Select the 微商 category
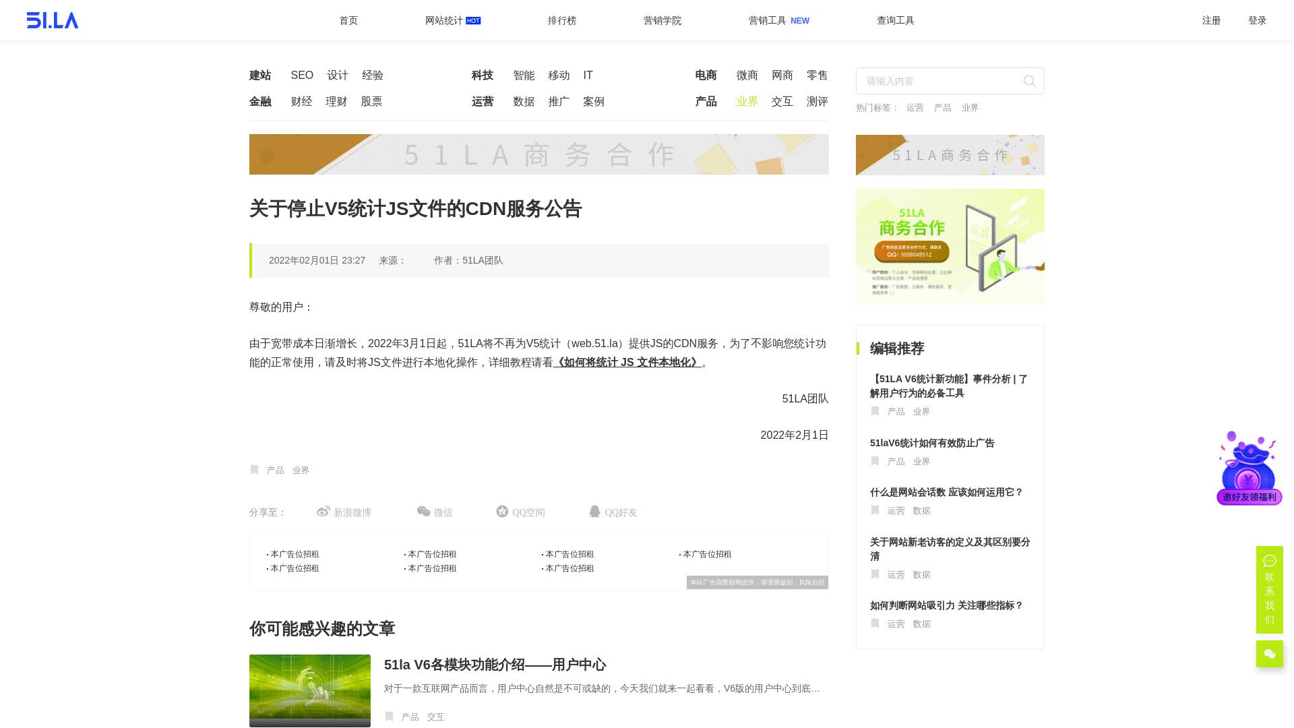Image resolution: width=1294 pixels, height=728 pixels. coord(747,75)
